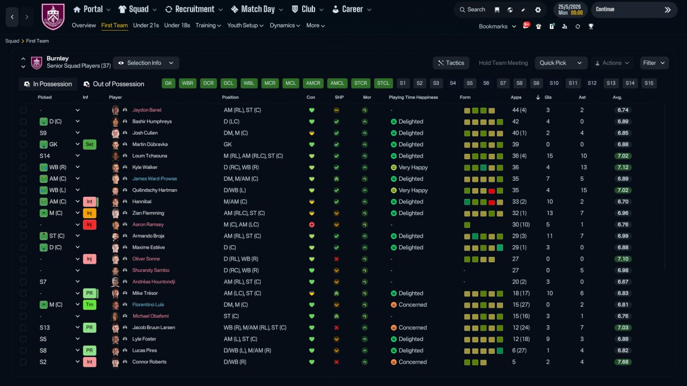Viewport: 687px width, 386px height.
Task: Click the scouting magnifier person icon
Action: (x=565, y=26)
